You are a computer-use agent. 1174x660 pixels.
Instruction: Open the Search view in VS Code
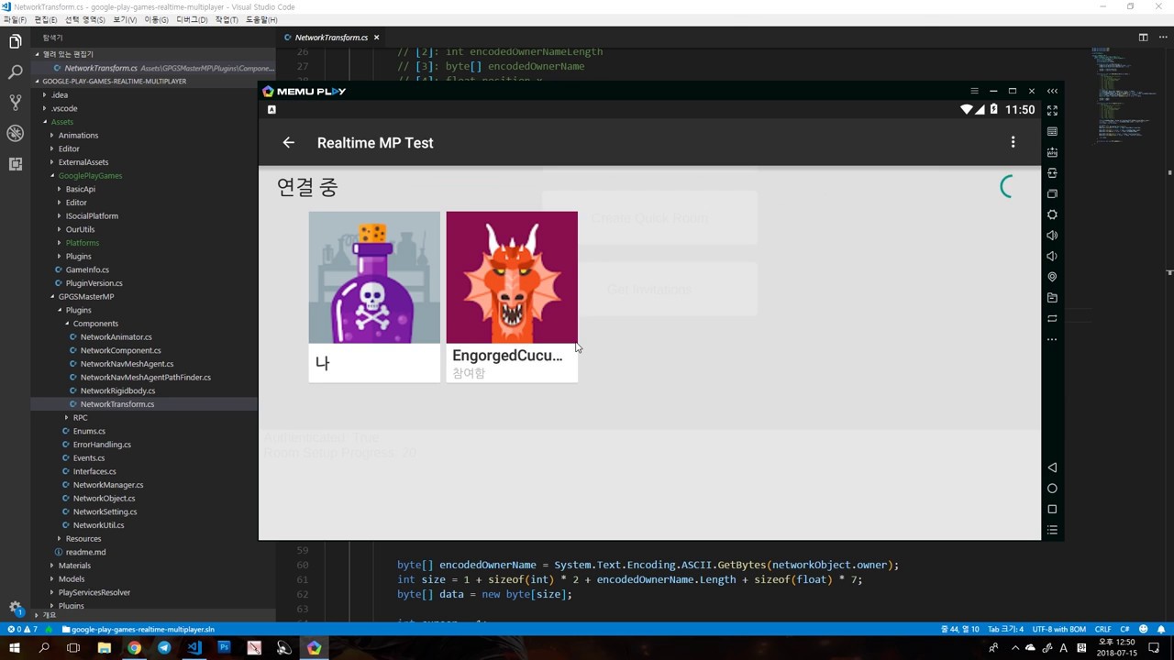pos(15,71)
